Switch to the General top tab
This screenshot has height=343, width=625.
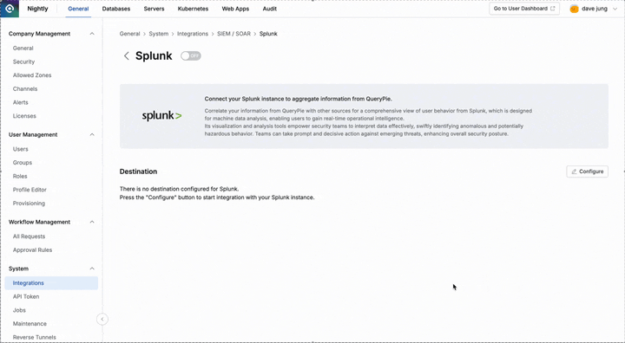click(x=78, y=9)
